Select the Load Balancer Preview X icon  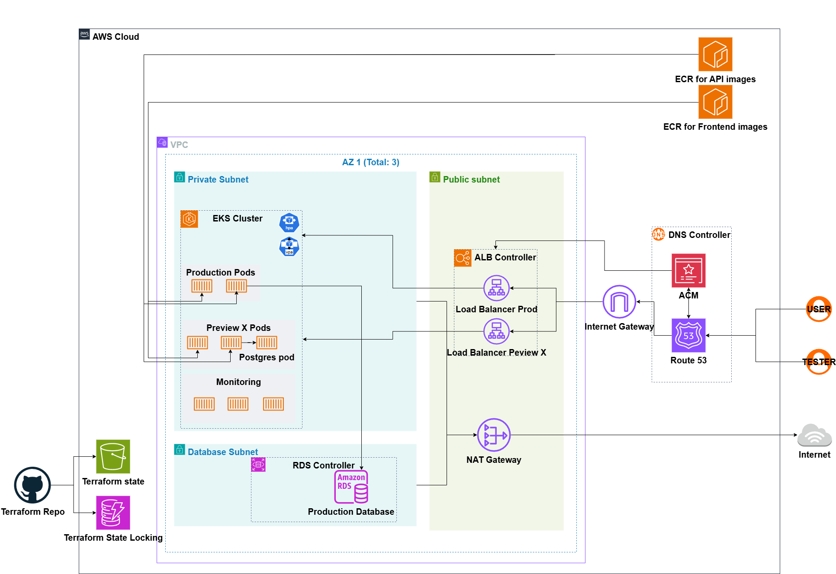tap(496, 331)
